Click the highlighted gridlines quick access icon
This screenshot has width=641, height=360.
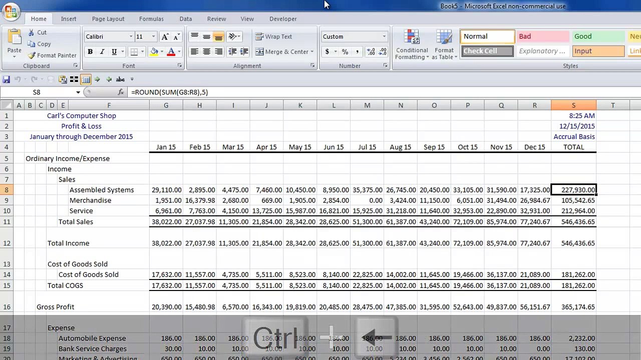tap(86, 79)
